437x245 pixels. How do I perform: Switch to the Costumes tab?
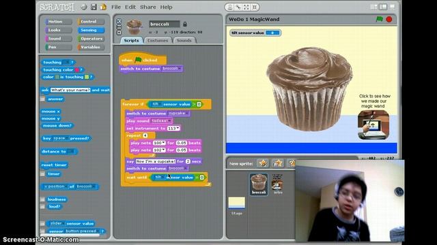pos(158,41)
